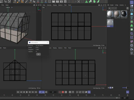Click the material trash delete icon
Viewport: 134px width, 100px height.
[128, 8]
